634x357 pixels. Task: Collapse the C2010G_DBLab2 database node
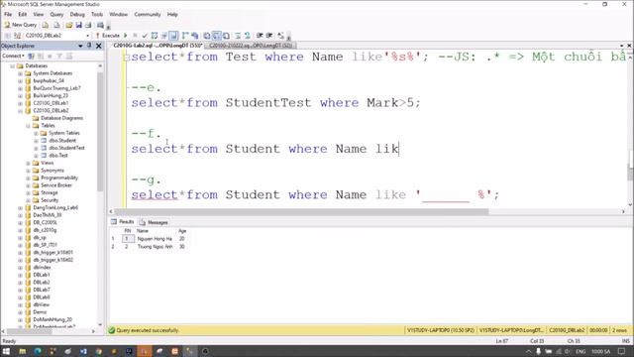(20, 110)
